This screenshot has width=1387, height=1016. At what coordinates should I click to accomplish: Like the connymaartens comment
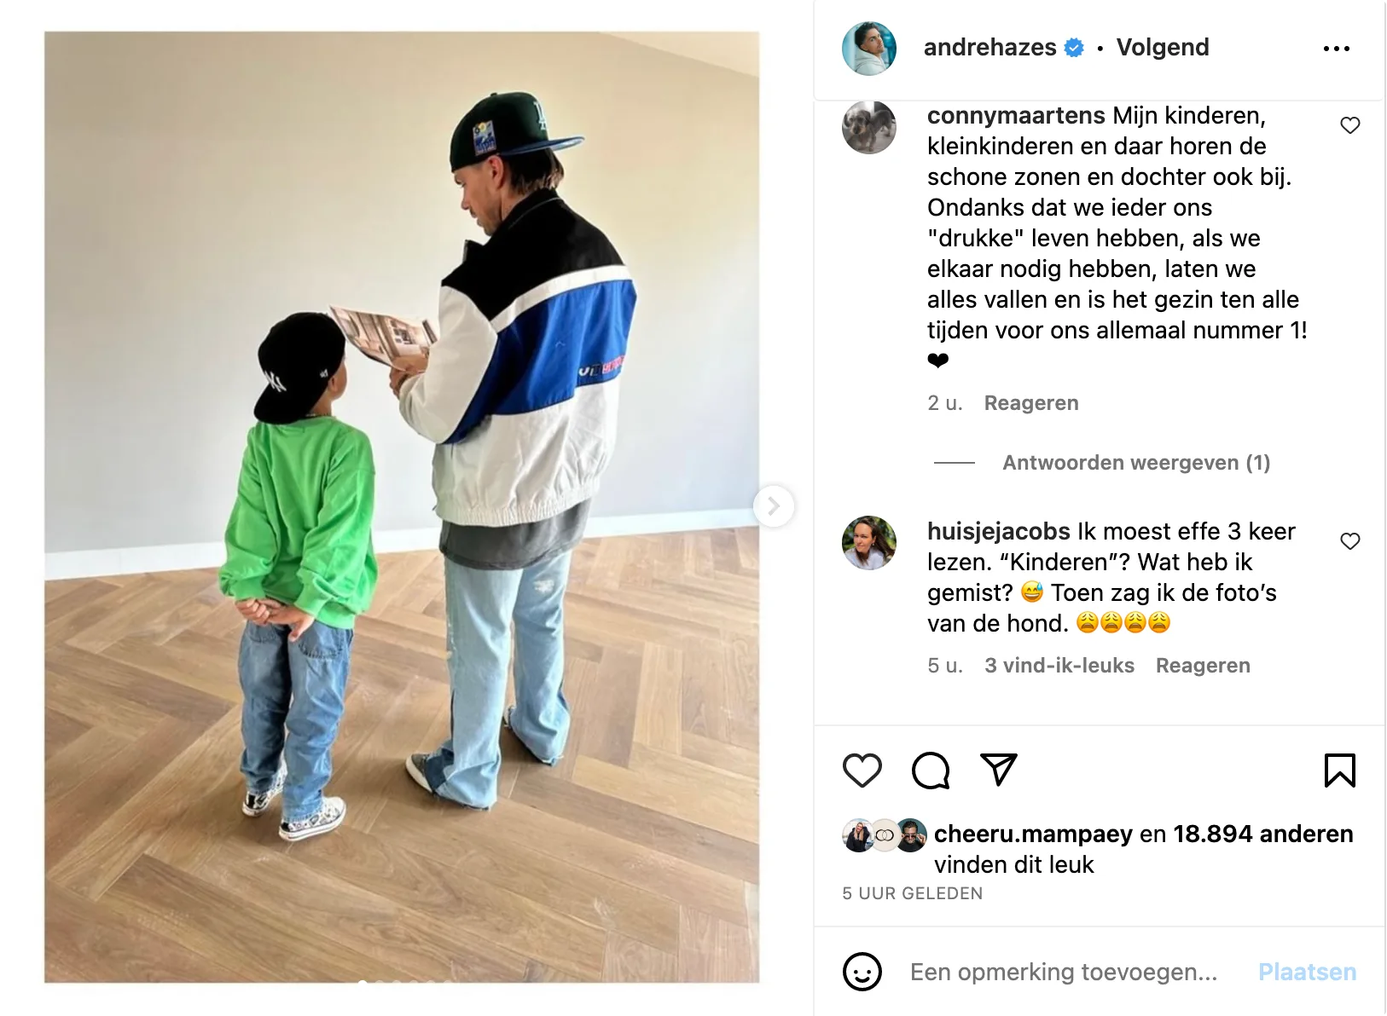1350,125
